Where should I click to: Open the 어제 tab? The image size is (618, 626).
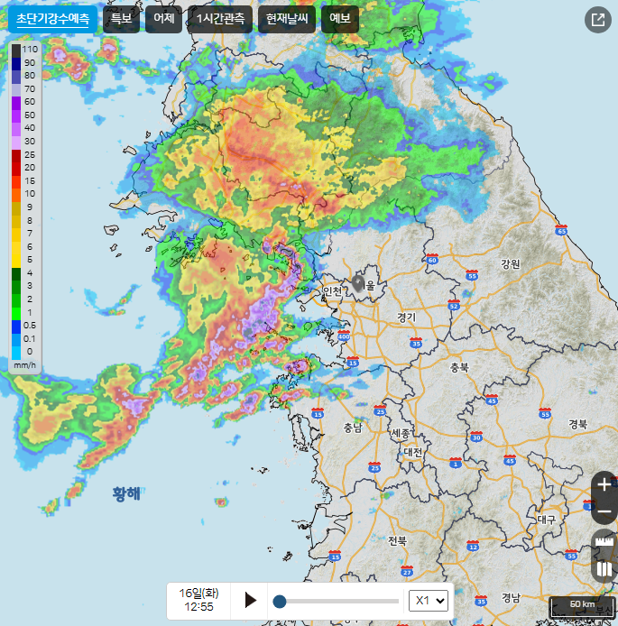point(163,19)
